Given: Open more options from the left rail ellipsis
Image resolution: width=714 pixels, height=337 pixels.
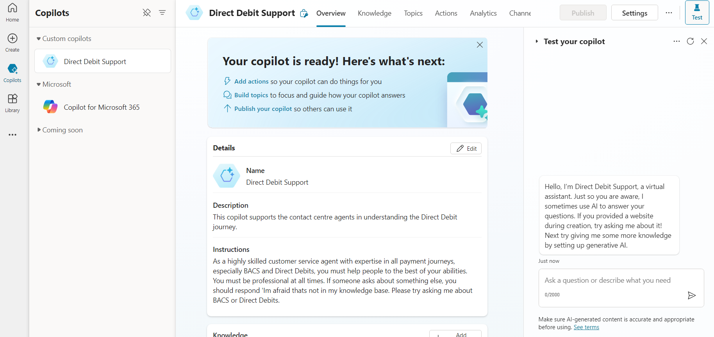Looking at the screenshot, I should point(12,134).
